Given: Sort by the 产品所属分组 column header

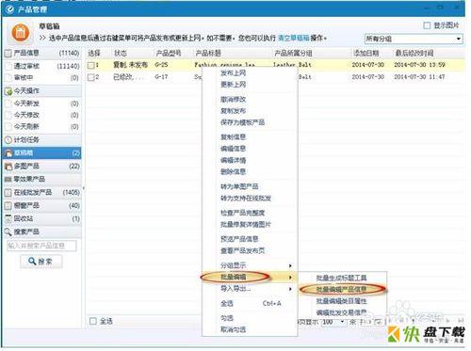Looking at the screenshot, I should tap(293, 53).
